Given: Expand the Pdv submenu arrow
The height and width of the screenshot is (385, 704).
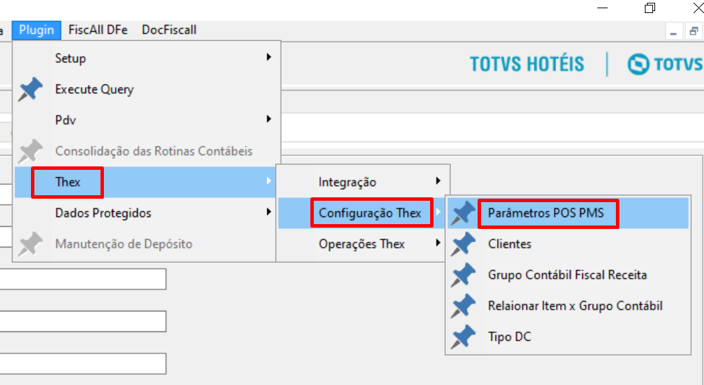Looking at the screenshot, I should [268, 119].
